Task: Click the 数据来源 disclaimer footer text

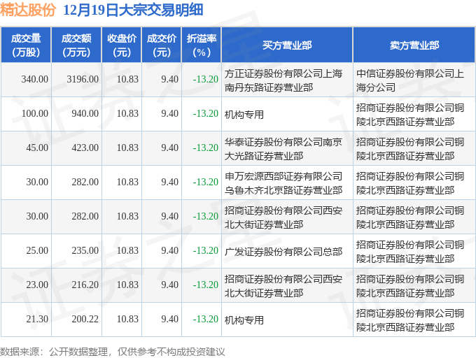Action: 112,352
